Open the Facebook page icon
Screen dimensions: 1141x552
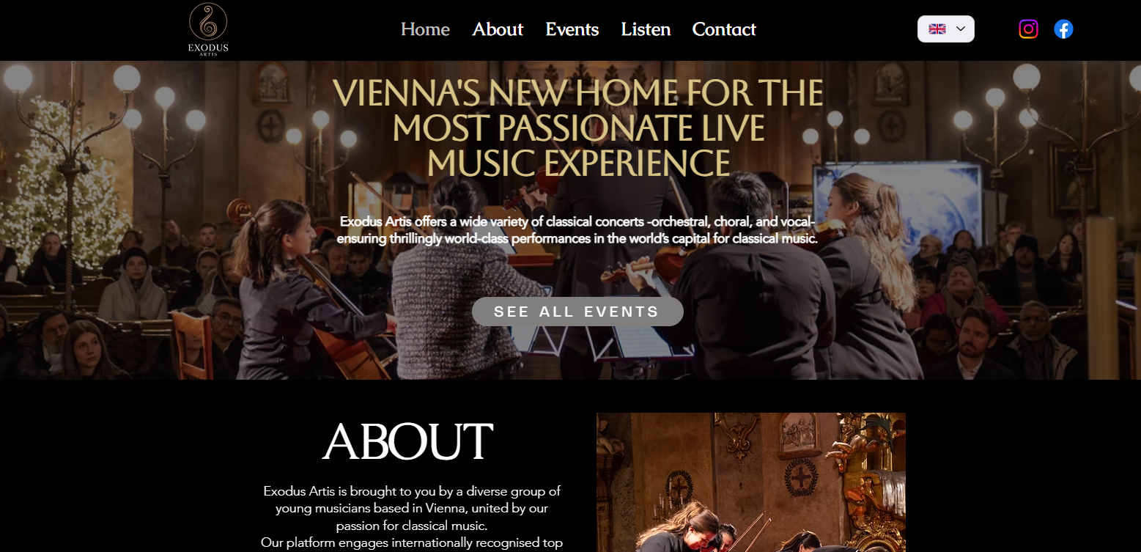point(1063,29)
